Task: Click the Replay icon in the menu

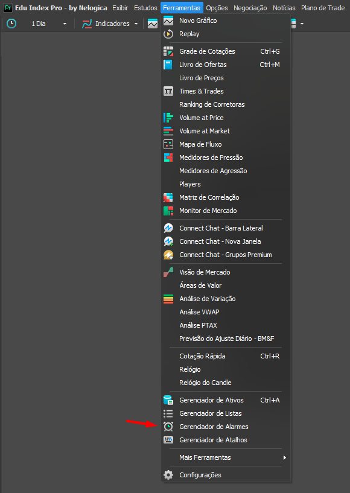Action: [168, 34]
